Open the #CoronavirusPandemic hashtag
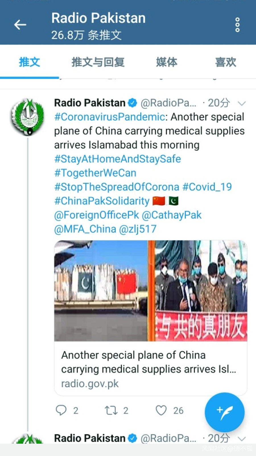256x456 pixels. (x=110, y=117)
